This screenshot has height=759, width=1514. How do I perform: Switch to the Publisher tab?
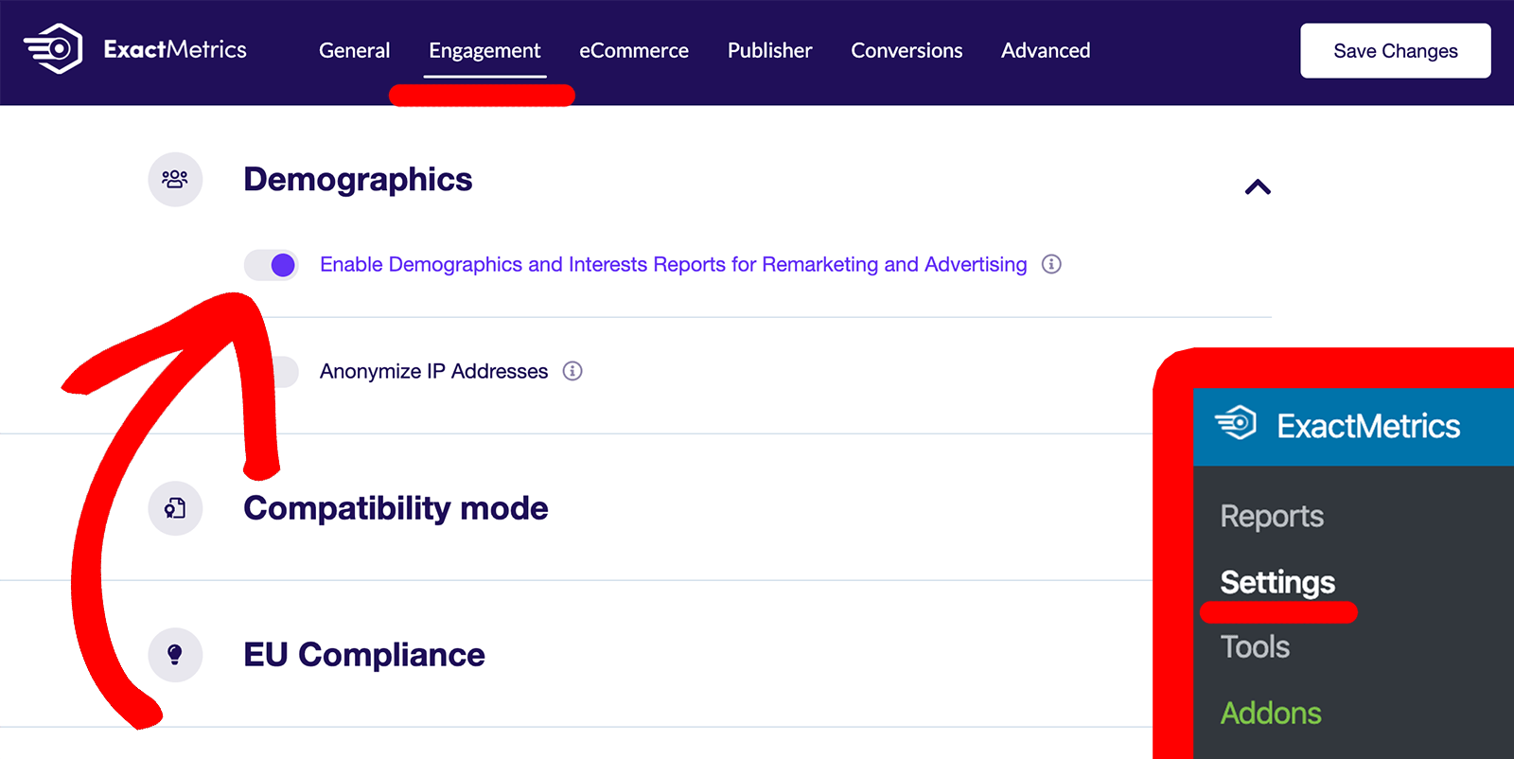tap(769, 50)
